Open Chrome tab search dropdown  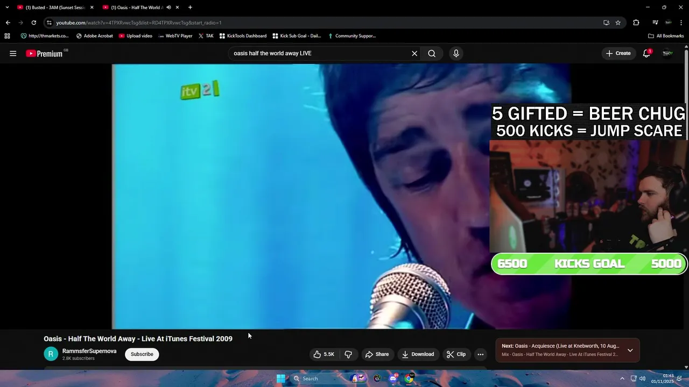(x=7, y=8)
